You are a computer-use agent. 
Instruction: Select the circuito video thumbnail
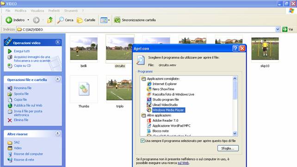pos(120,49)
